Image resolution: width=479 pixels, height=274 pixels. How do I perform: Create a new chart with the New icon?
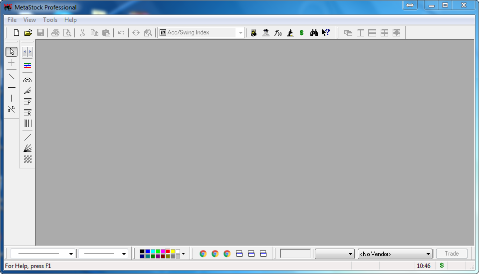(x=16, y=33)
